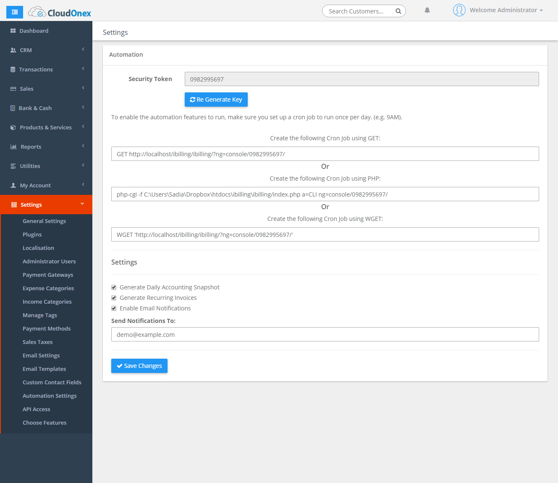Screen dimensions: 558x483
Task: Collapse the Settings menu chevron
Action: [x=82, y=204]
